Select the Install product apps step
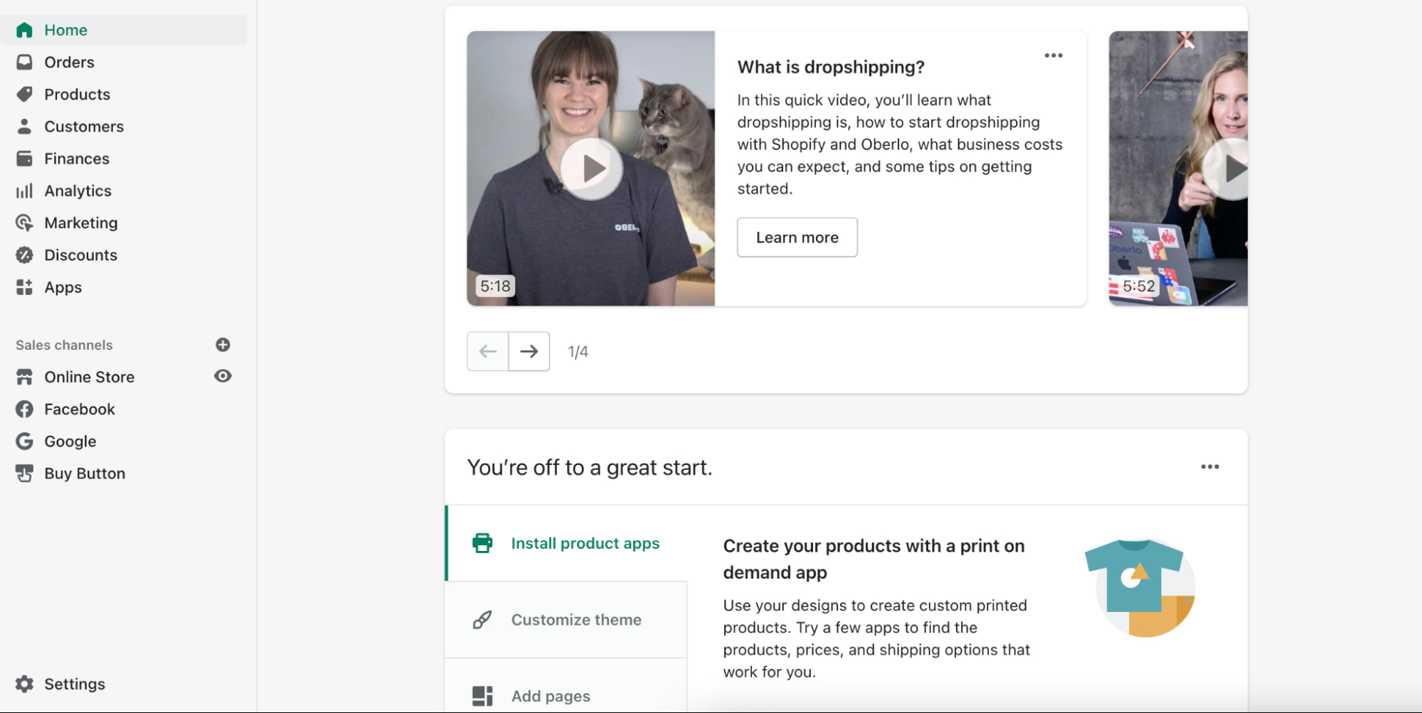This screenshot has height=713, width=1422. pos(584,542)
